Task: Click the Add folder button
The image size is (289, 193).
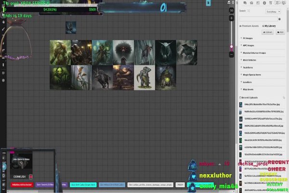Action: (x=280, y=32)
